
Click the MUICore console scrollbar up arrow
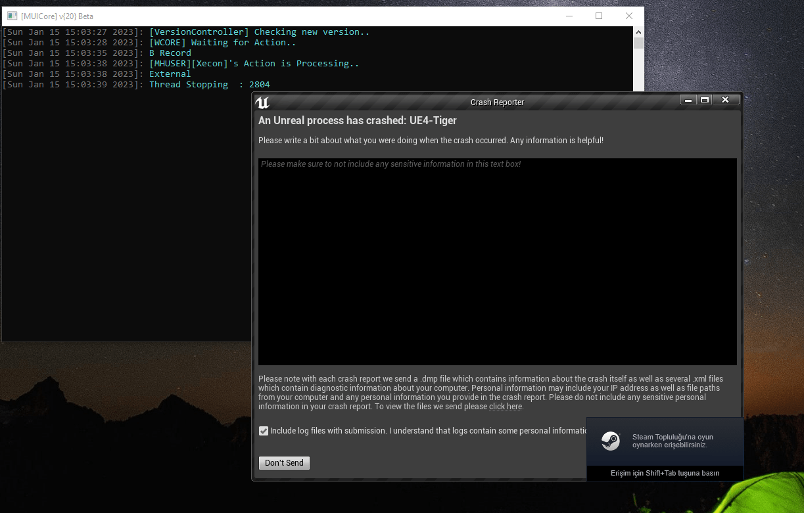(x=638, y=32)
